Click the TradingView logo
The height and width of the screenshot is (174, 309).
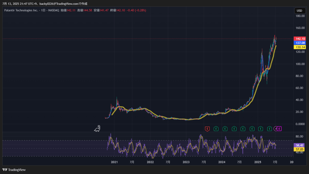click(14, 170)
